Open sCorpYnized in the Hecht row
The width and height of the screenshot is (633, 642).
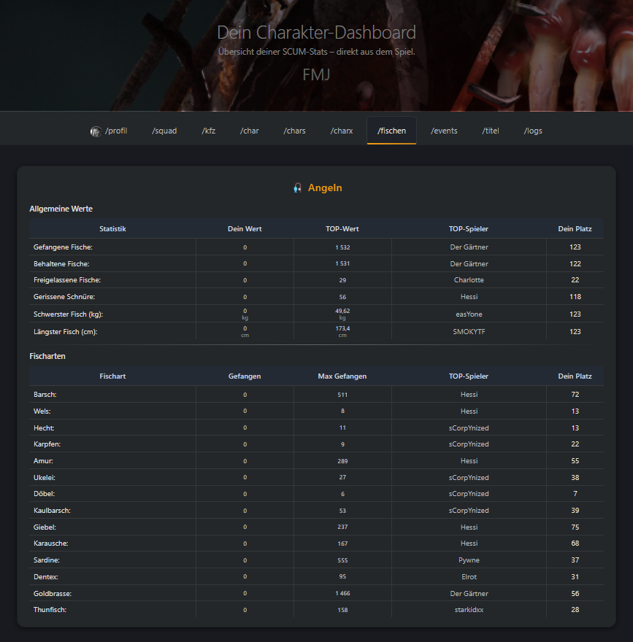(x=469, y=428)
